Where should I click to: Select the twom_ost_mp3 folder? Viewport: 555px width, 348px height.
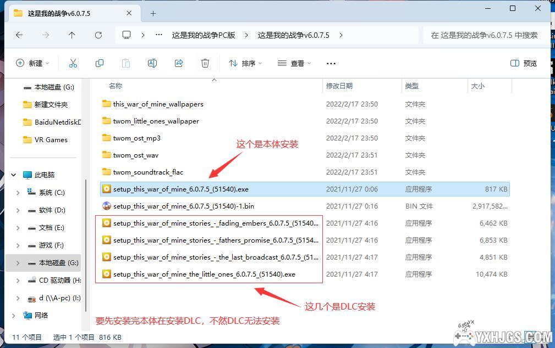(x=137, y=138)
